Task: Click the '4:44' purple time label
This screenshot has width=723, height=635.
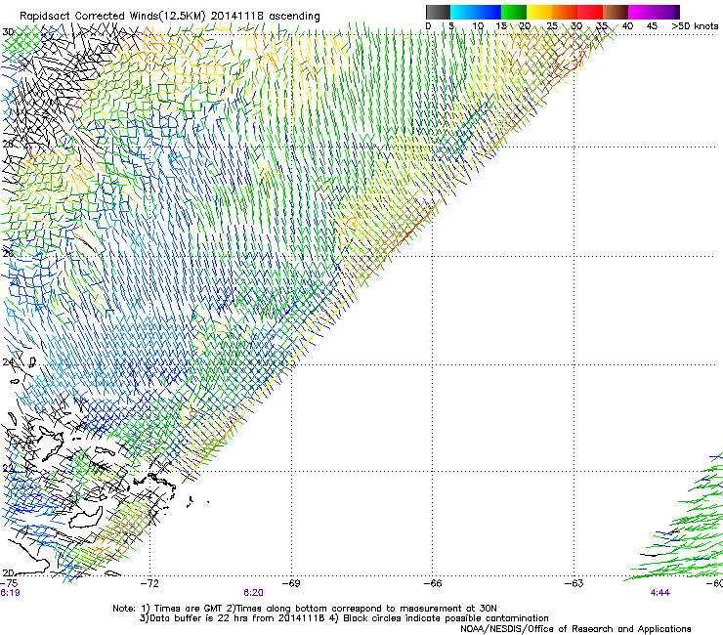Action: [x=660, y=593]
